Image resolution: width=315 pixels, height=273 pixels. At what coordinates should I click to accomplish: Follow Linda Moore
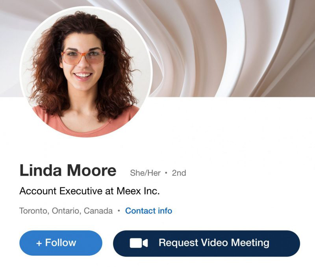[x=61, y=243]
